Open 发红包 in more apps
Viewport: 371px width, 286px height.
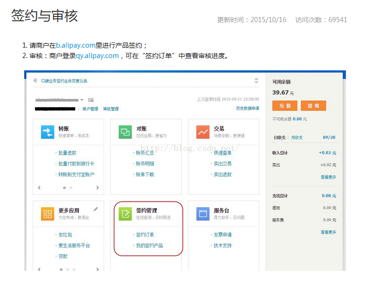click(65, 235)
